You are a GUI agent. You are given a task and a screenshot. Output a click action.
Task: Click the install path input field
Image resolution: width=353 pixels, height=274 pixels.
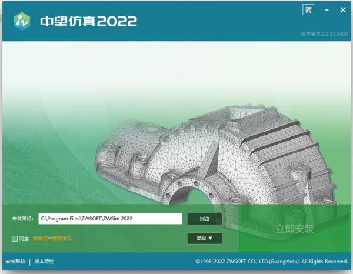point(111,219)
